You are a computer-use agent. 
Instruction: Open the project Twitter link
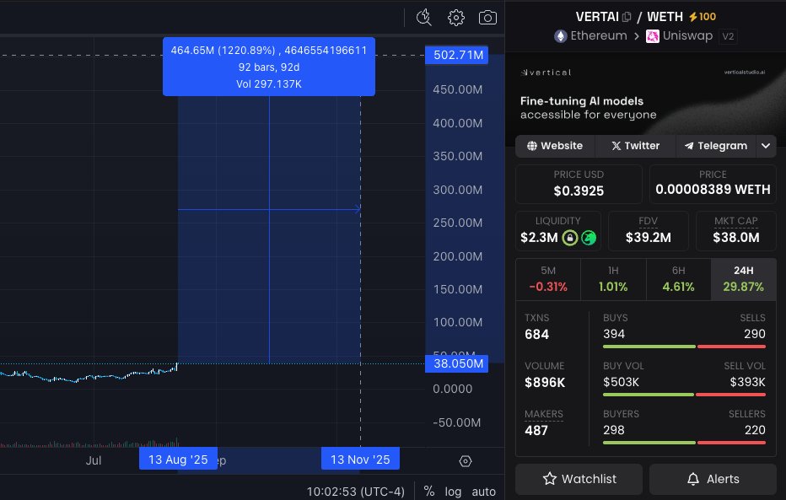(x=636, y=146)
